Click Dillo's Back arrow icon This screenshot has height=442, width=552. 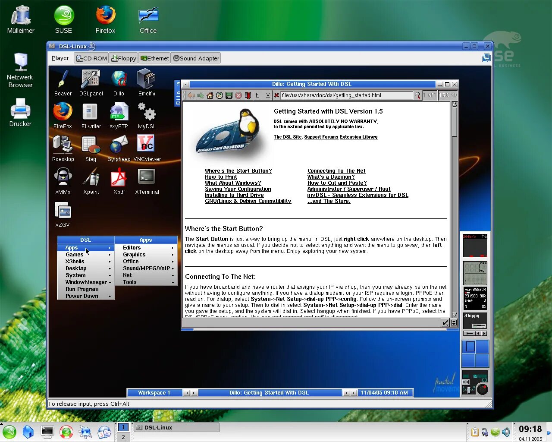pyautogui.click(x=191, y=95)
